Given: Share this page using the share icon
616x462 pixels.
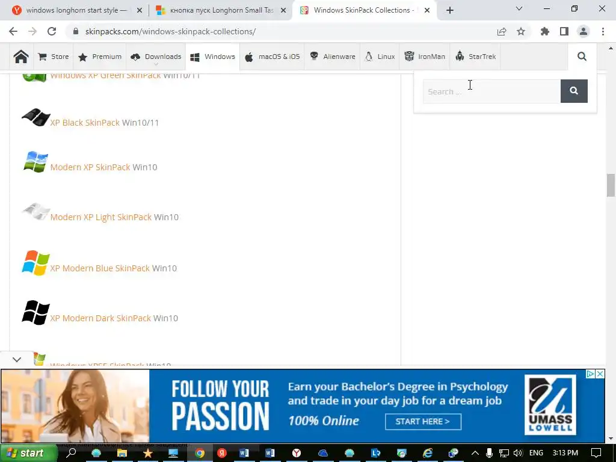Looking at the screenshot, I should click(x=502, y=31).
